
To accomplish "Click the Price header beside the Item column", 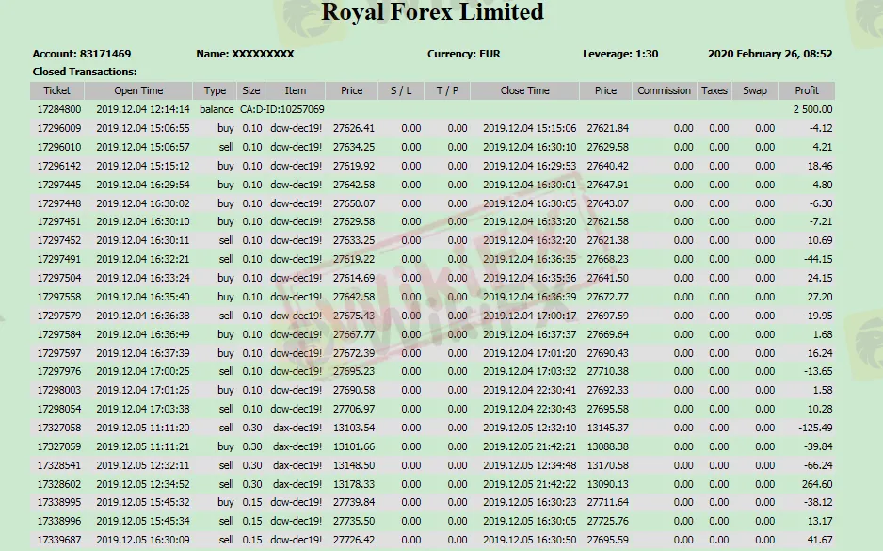I will (x=351, y=90).
